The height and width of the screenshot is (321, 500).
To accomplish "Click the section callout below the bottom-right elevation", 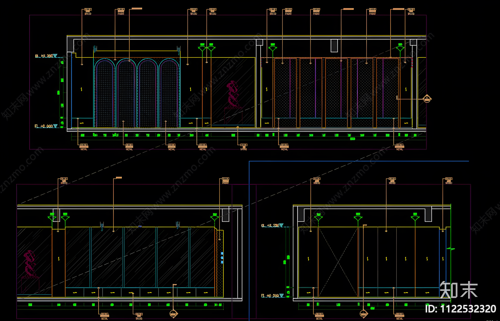I will (x=364, y=314).
